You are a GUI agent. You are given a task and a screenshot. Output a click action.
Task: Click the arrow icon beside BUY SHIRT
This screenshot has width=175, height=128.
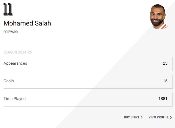142,117
